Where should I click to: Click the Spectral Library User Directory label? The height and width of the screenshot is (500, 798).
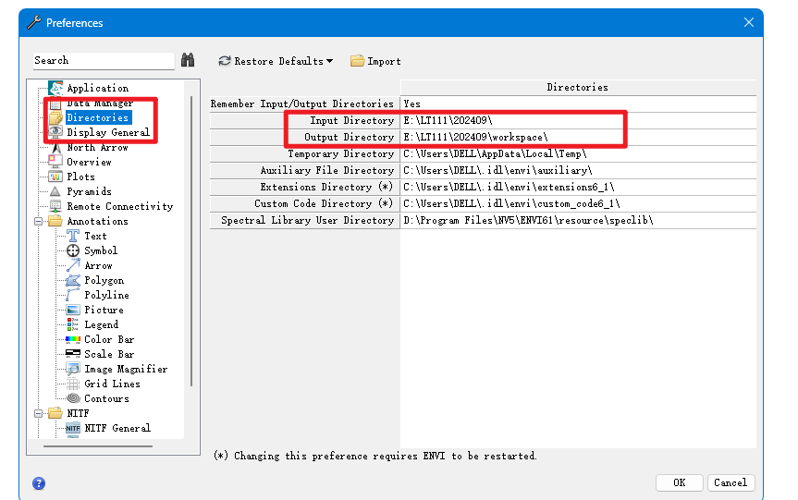(307, 220)
